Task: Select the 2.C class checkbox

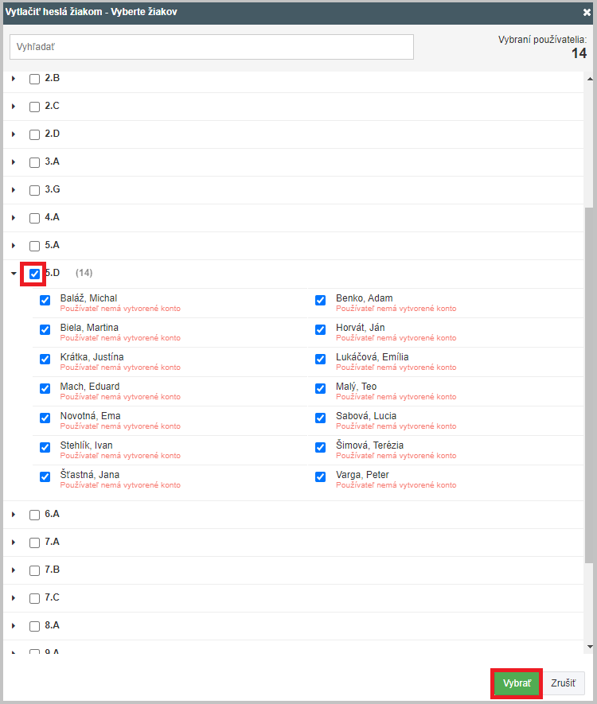Action: point(34,107)
